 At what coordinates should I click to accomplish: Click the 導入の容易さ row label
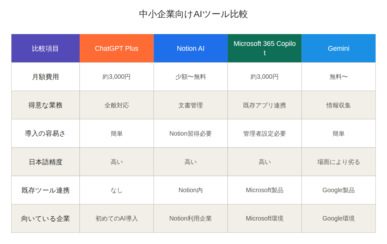tap(45, 133)
